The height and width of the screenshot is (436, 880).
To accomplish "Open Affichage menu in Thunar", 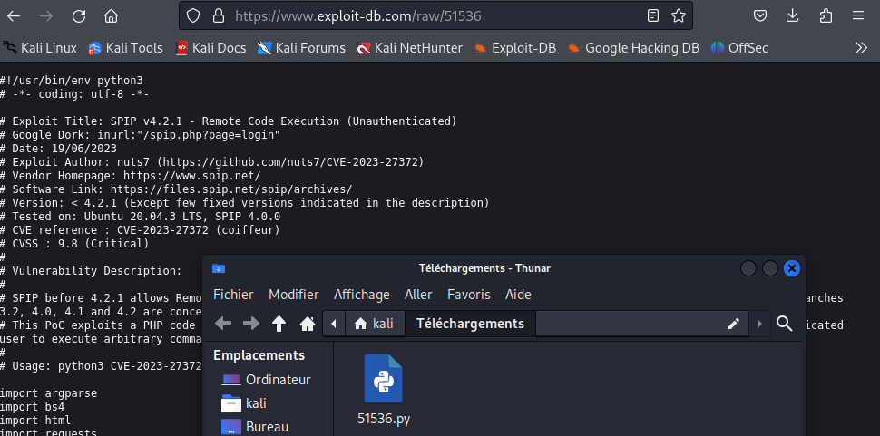I will pyautogui.click(x=361, y=295).
